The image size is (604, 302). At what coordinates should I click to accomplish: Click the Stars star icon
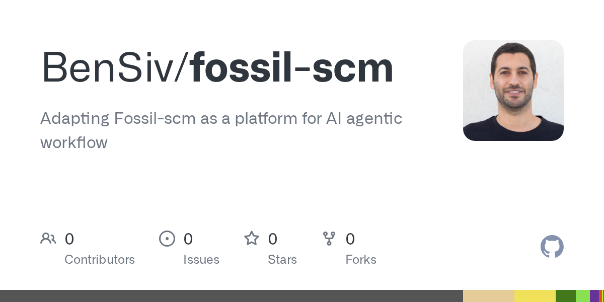coord(251,239)
